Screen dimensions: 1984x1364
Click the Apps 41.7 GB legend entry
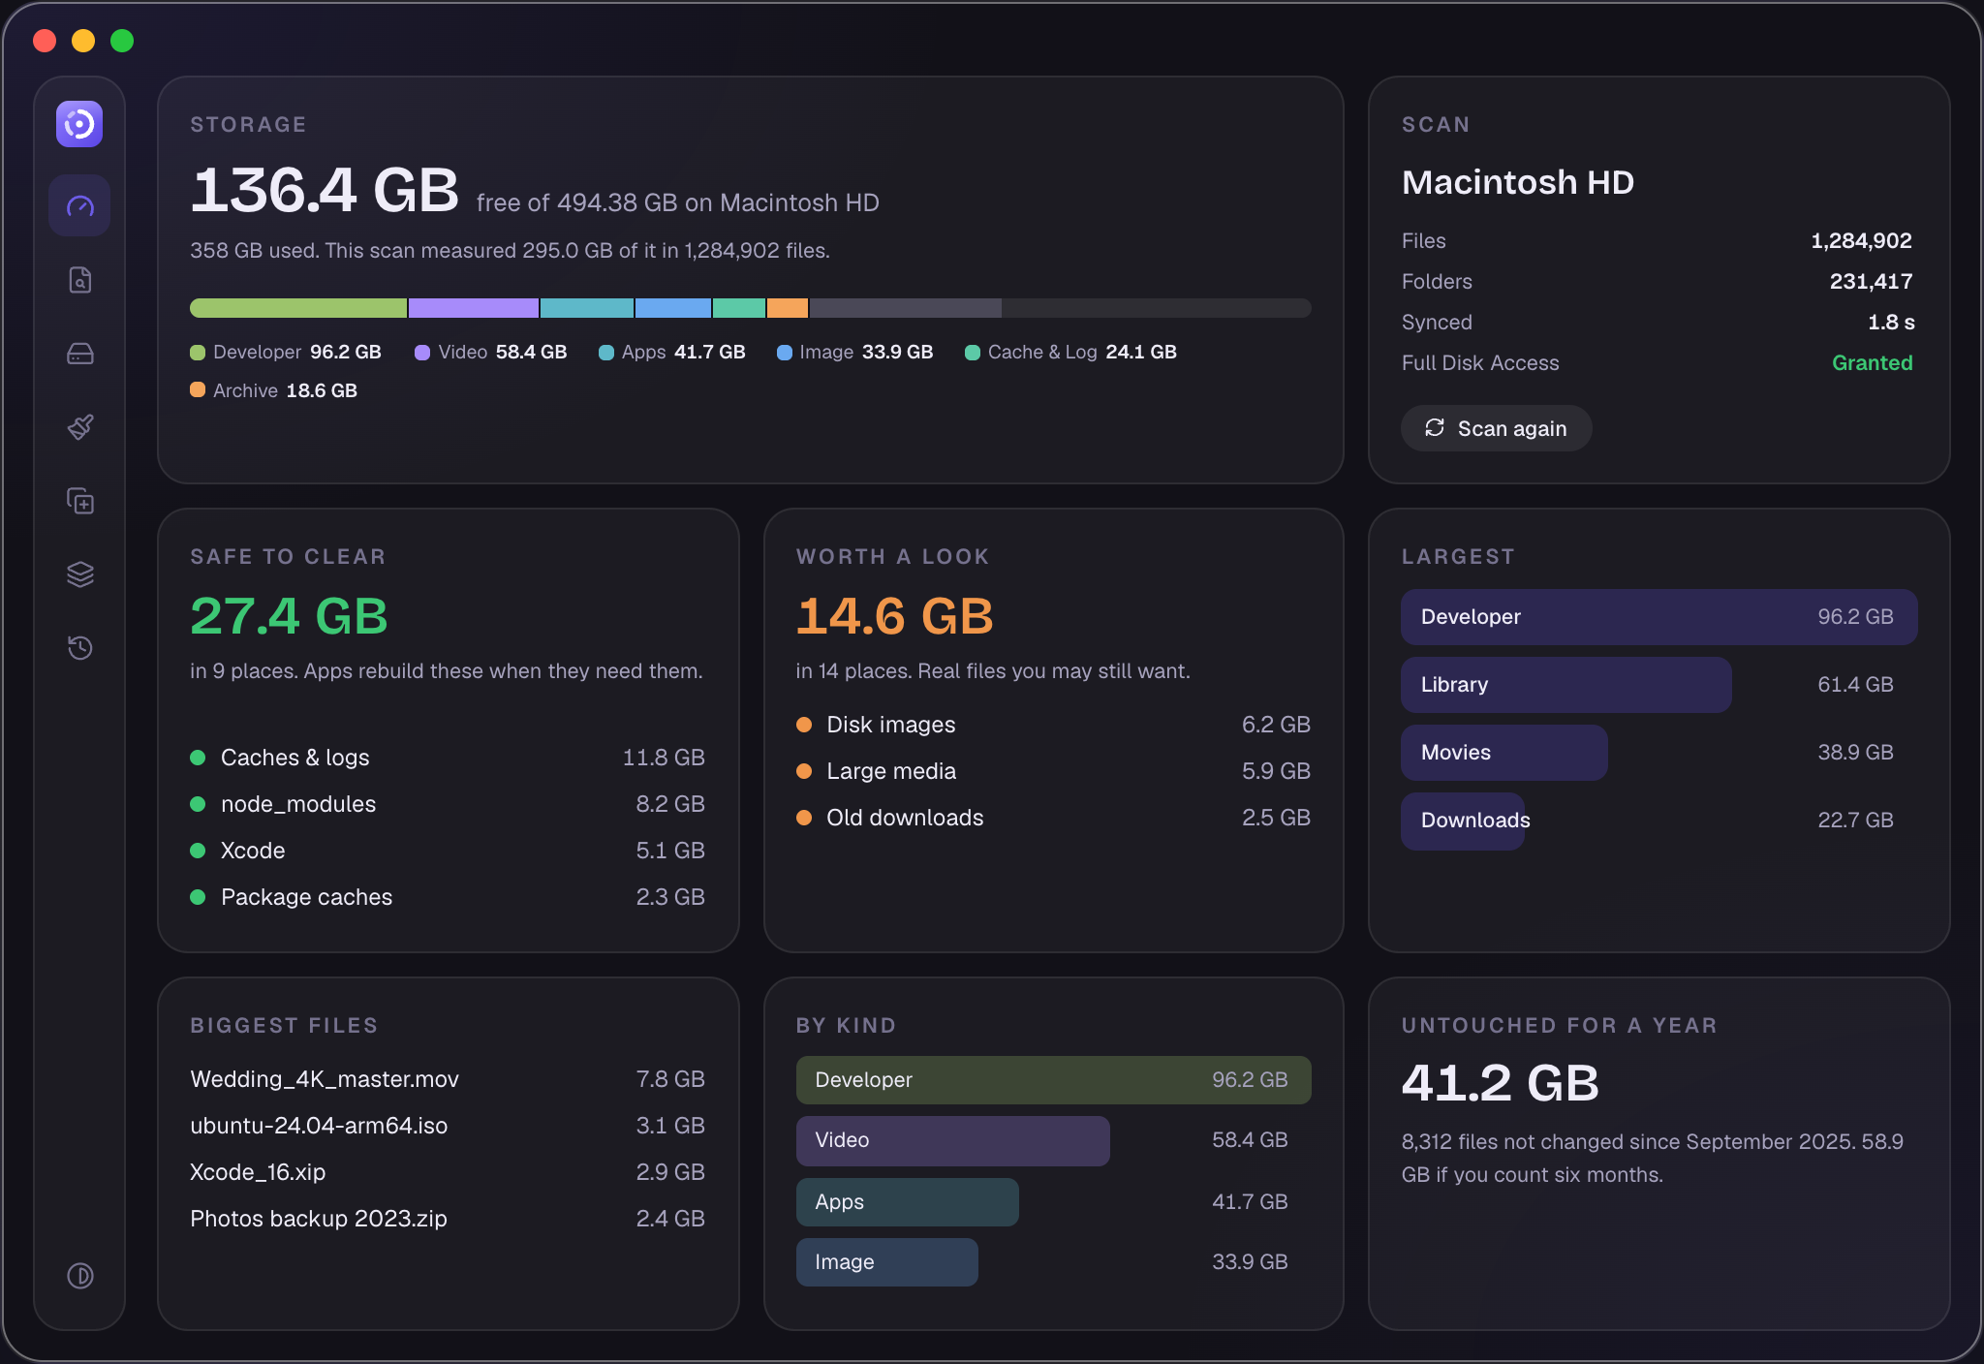click(672, 352)
